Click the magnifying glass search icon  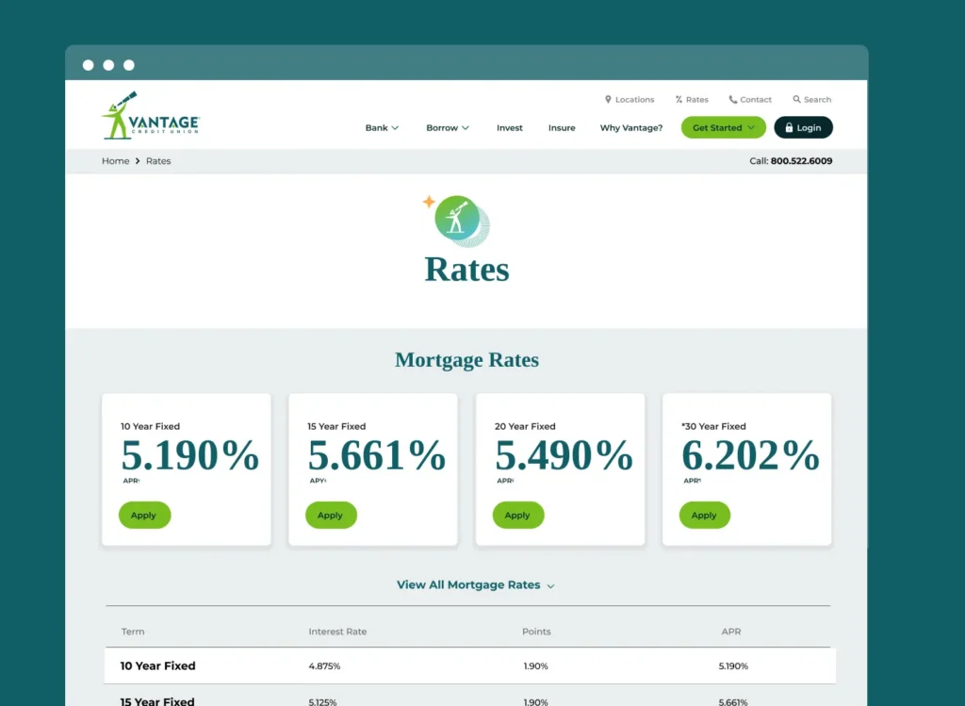click(x=796, y=99)
